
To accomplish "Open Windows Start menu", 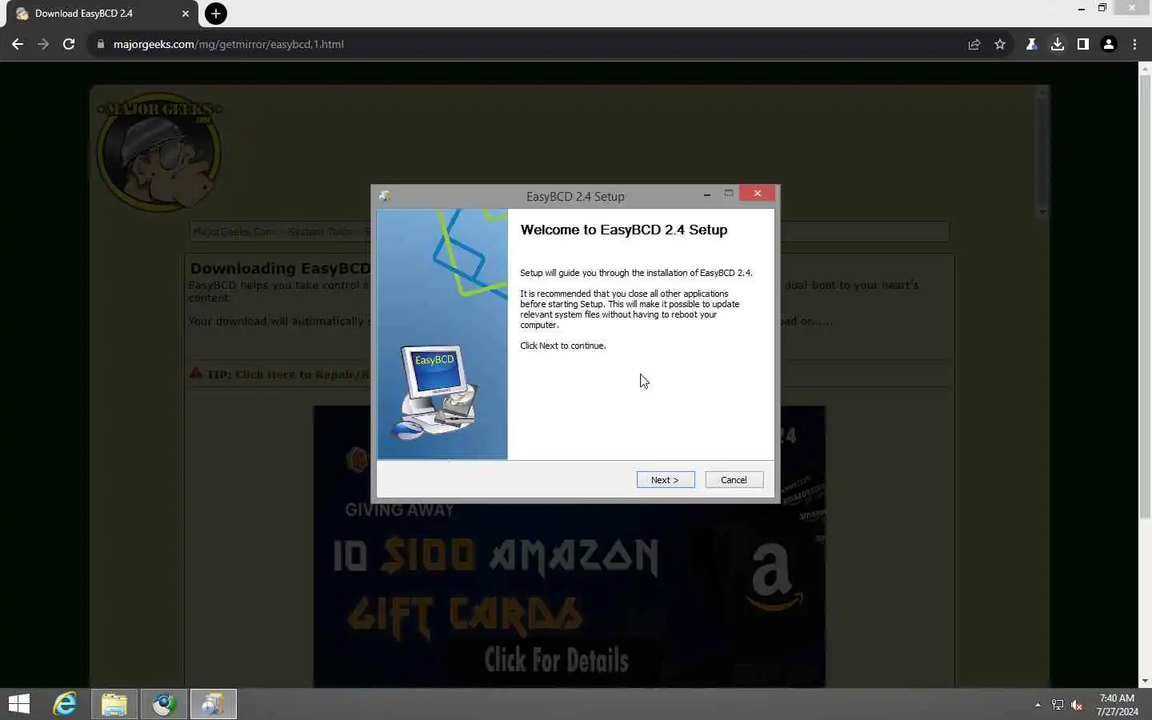I will pos(19,704).
